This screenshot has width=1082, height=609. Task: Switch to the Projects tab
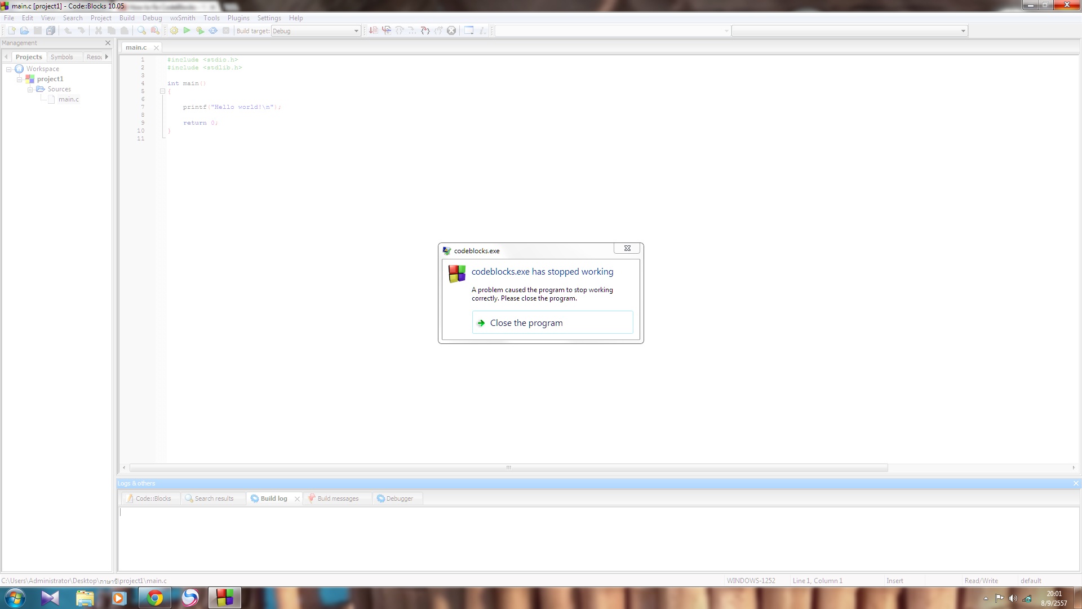click(29, 57)
